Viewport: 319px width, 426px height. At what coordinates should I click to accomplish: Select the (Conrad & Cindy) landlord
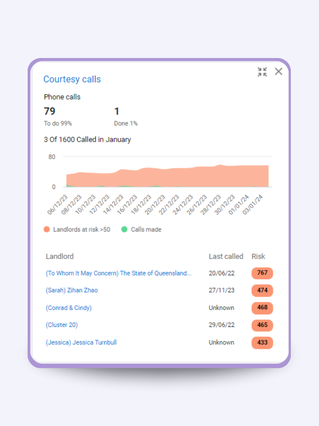pos(69,308)
